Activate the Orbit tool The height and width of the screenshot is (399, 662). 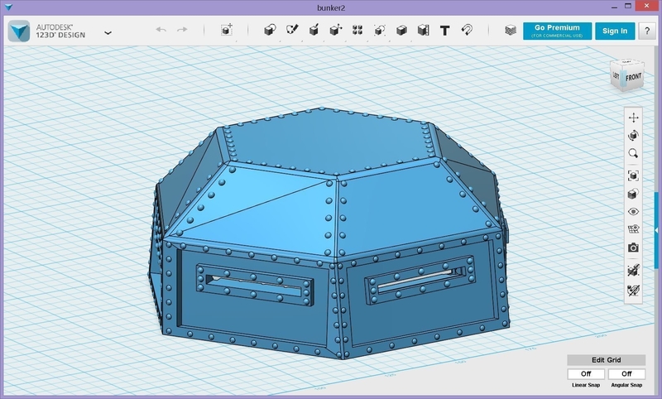(x=633, y=135)
